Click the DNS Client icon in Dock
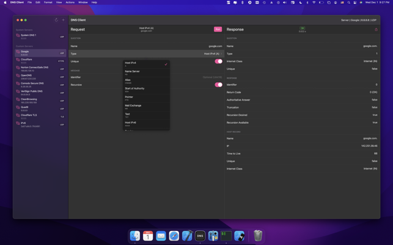 [200, 236]
